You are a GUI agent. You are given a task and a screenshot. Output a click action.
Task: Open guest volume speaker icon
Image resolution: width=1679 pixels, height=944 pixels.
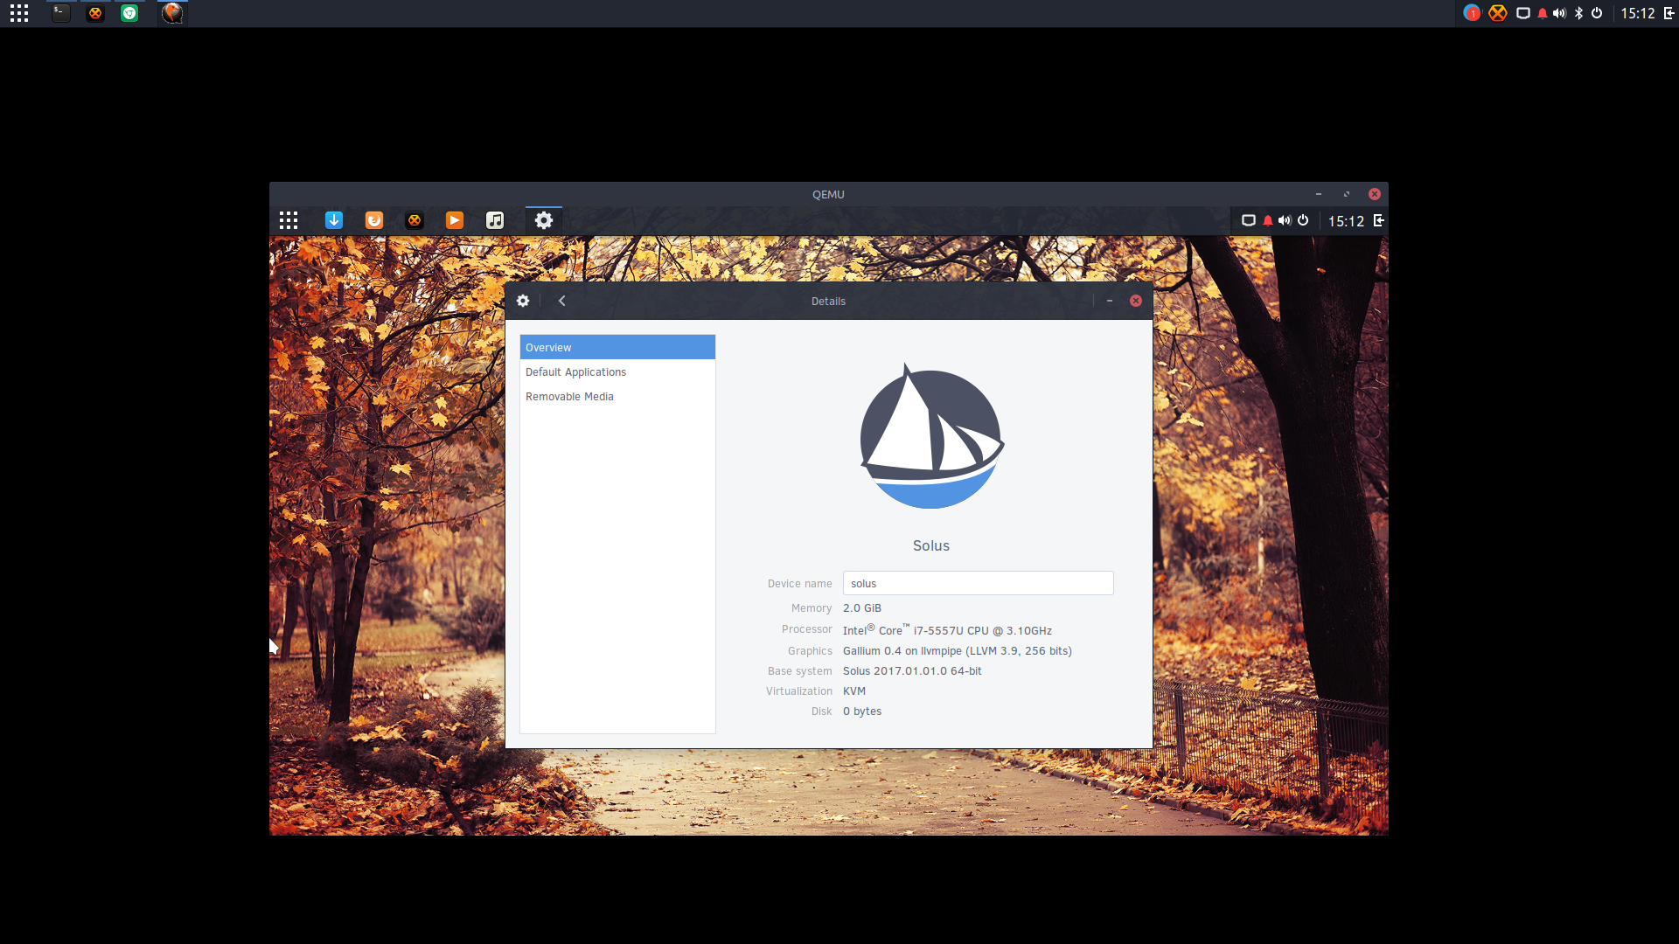tap(1285, 220)
